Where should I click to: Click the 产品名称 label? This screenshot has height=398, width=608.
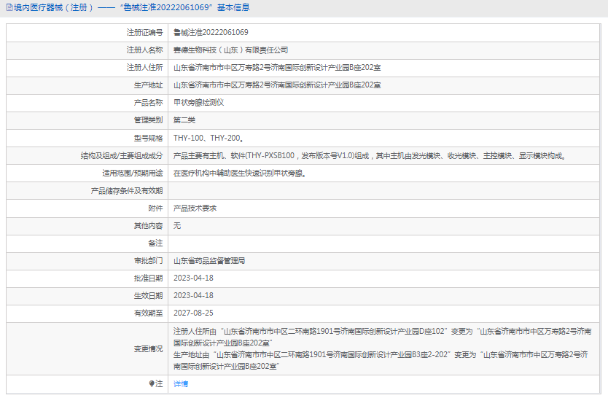149,103
